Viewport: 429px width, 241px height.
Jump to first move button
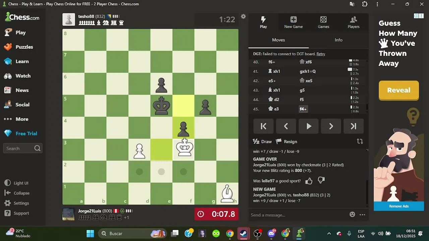tap(263, 126)
